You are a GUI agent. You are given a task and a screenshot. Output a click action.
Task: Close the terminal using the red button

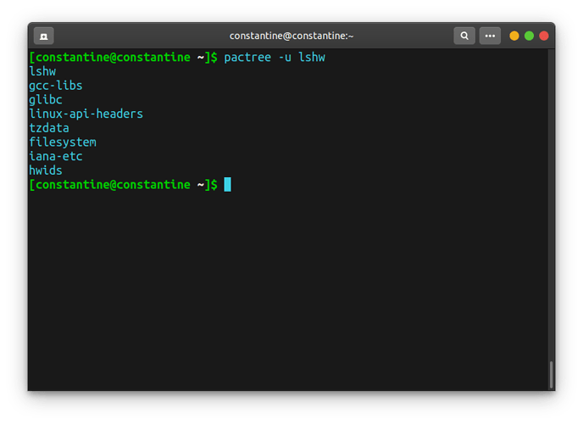[544, 36]
